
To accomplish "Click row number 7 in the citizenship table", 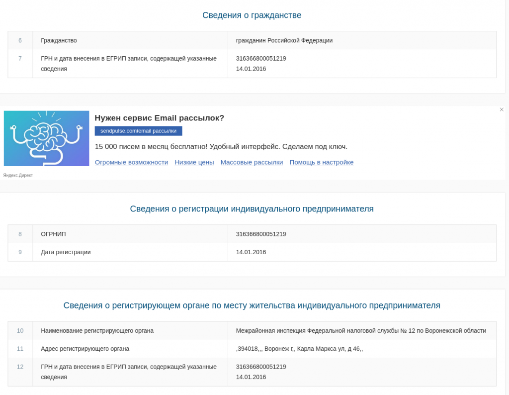I will [20, 58].
